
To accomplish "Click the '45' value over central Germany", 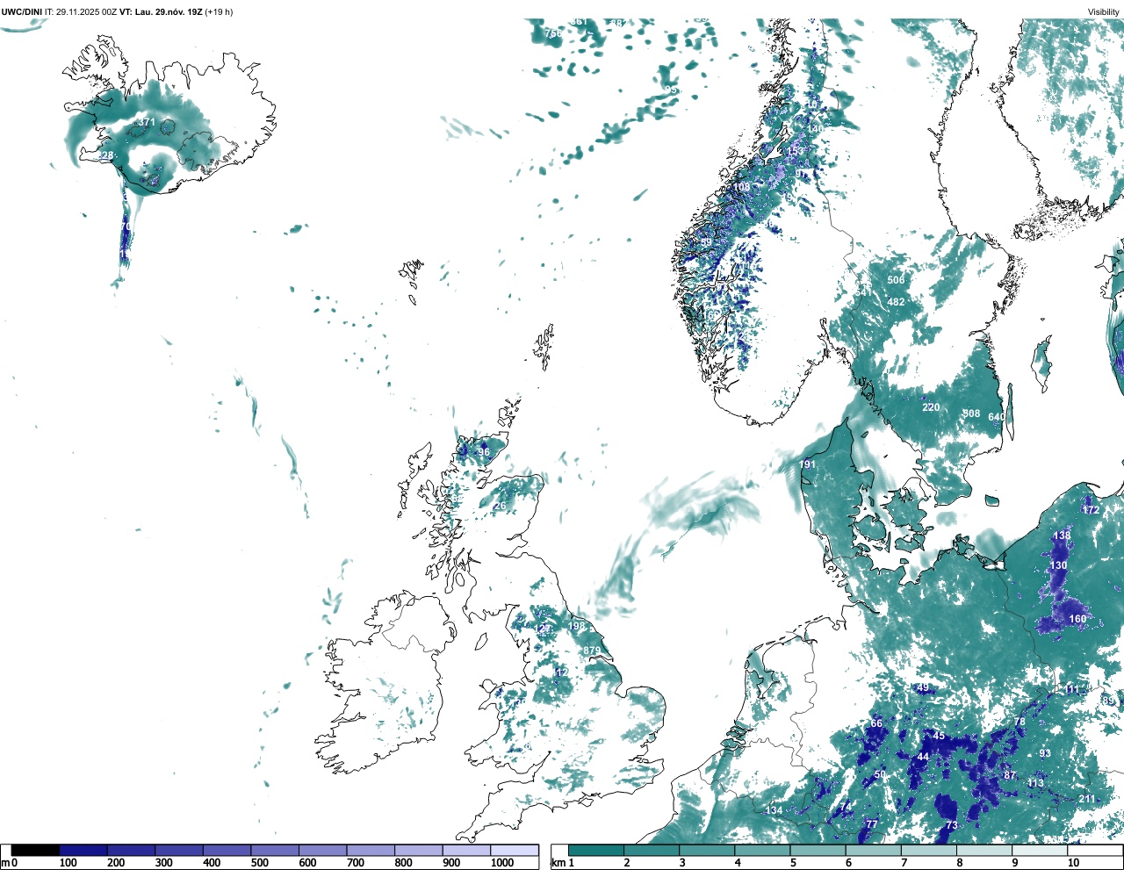I will [x=939, y=736].
